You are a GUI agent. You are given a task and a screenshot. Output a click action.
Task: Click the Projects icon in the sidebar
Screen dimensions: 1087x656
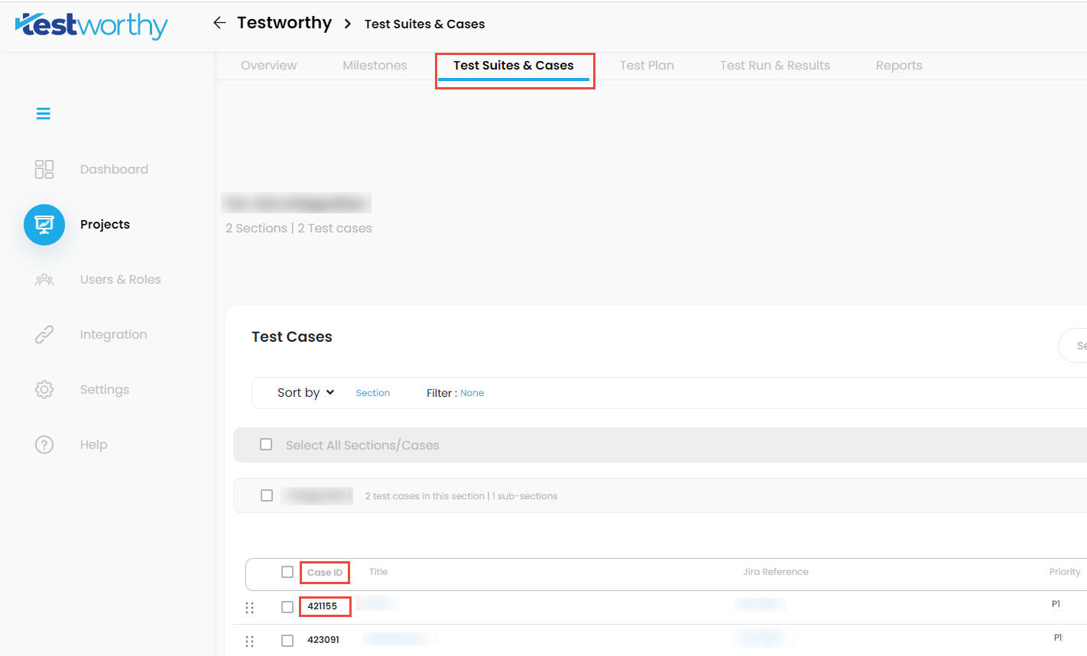click(44, 224)
